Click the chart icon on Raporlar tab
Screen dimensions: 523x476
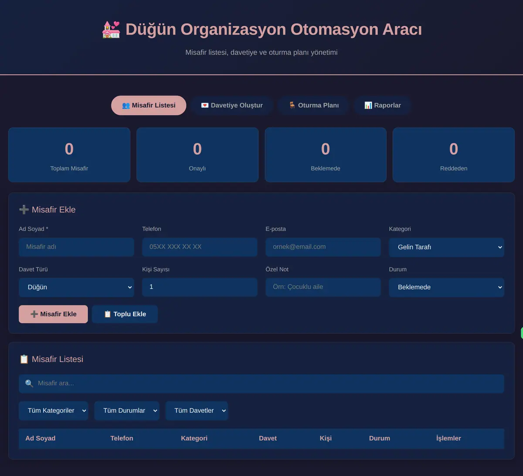pyautogui.click(x=368, y=105)
